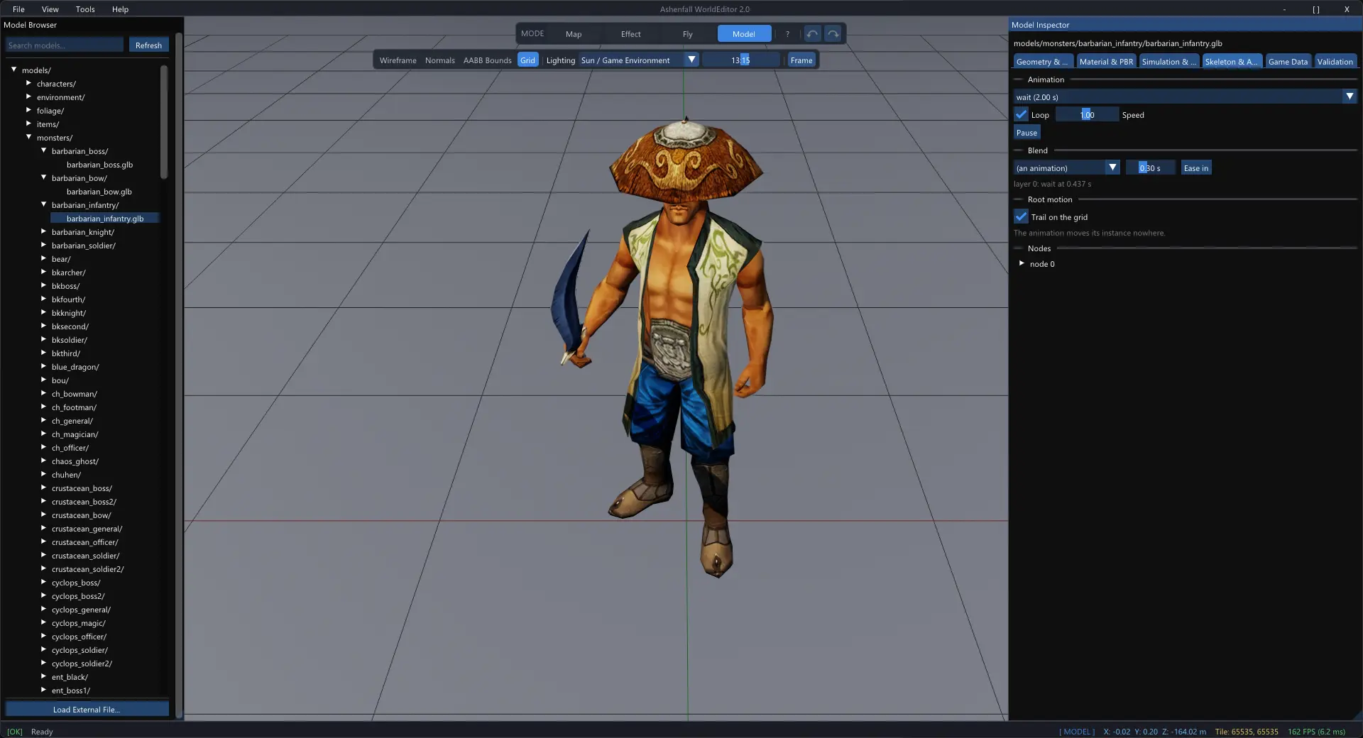Image resolution: width=1363 pixels, height=738 pixels.
Task: Toggle AABB Bounds display
Action: click(487, 60)
